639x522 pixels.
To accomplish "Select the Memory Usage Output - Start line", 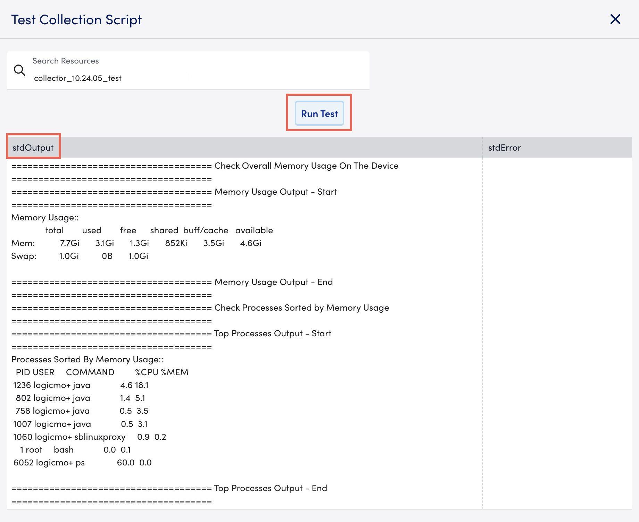I will point(174,192).
